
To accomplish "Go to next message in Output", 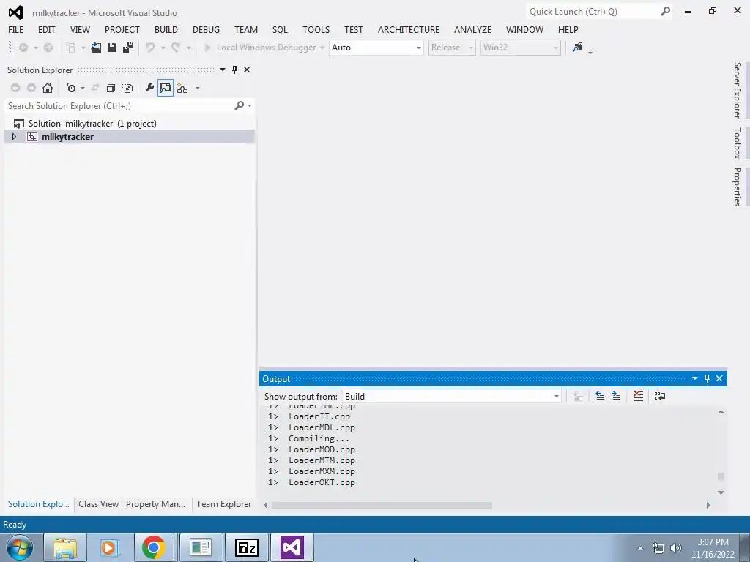I will coord(616,396).
